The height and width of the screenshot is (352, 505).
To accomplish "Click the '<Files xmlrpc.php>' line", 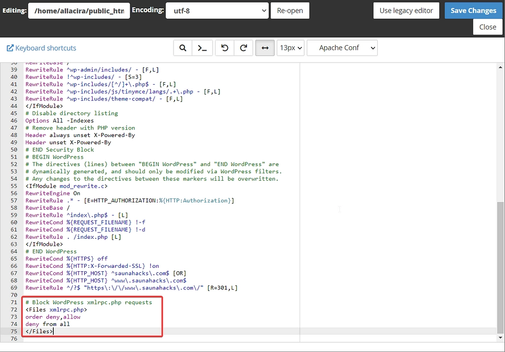I will 56,310.
